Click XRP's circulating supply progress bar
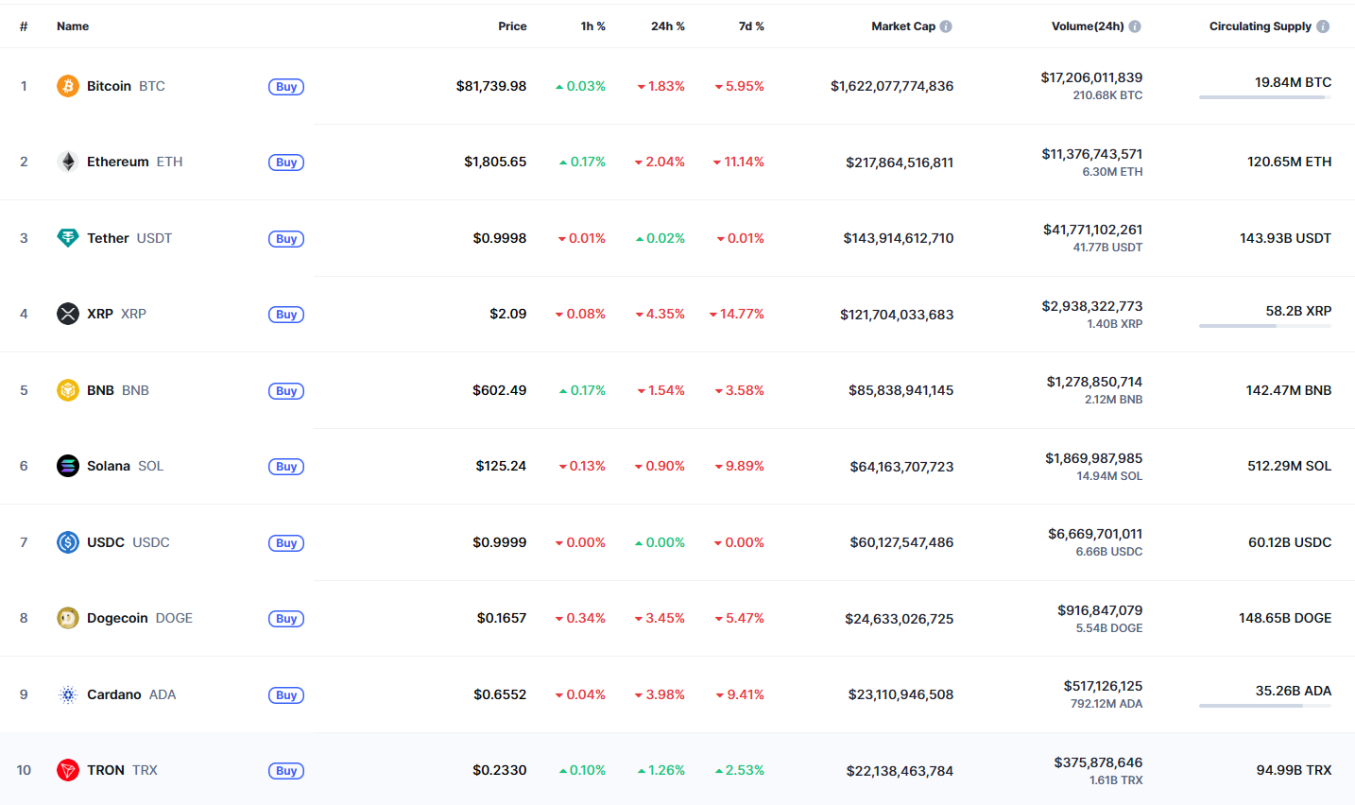Image resolution: width=1355 pixels, height=805 pixels. pyautogui.click(x=1265, y=326)
